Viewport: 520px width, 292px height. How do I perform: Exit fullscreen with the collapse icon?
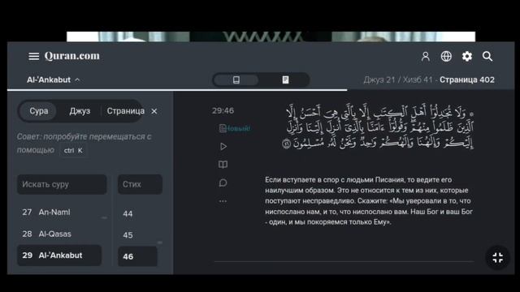click(497, 258)
